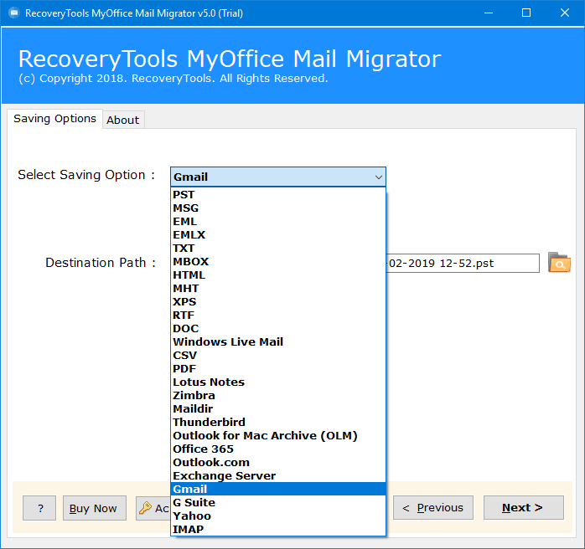The width and height of the screenshot is (585, 549).
Task: Pick CSV in the dropdown list
Action: tap(278, 356)
